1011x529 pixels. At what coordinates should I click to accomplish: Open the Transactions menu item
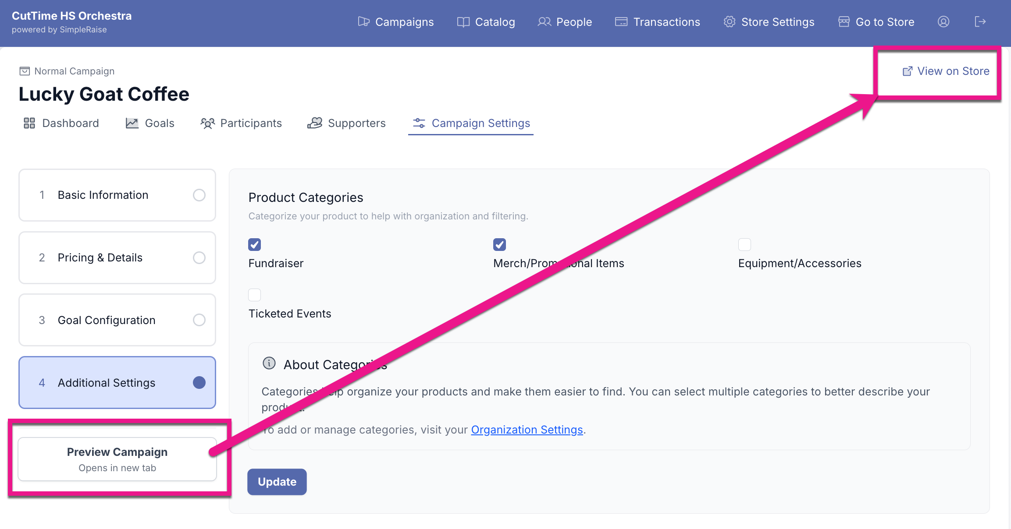[657, 22]
